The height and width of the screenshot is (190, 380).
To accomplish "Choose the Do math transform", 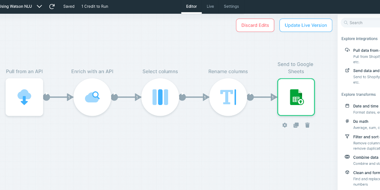I will [x=361, y=121].
